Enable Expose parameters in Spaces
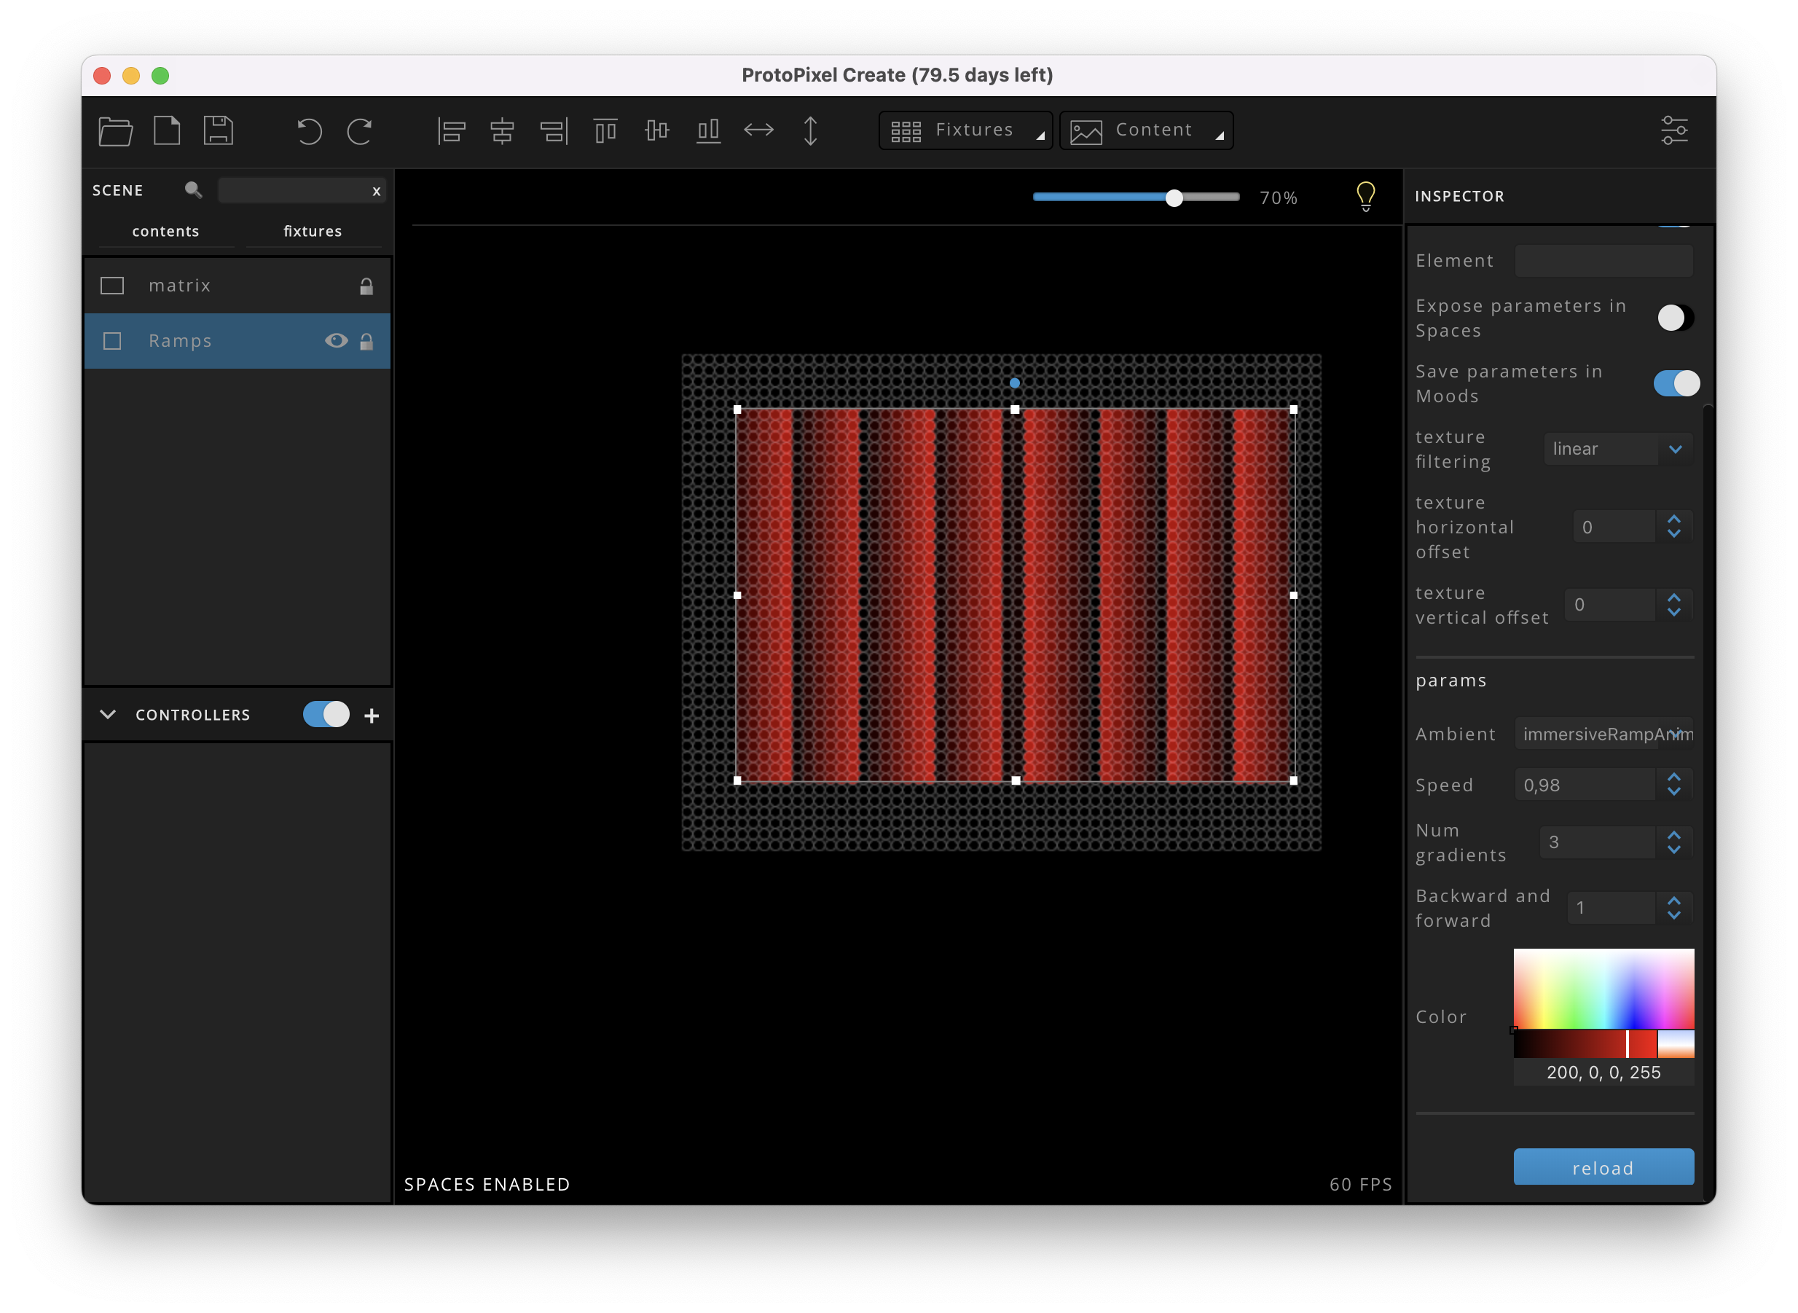 (1675, 317)
